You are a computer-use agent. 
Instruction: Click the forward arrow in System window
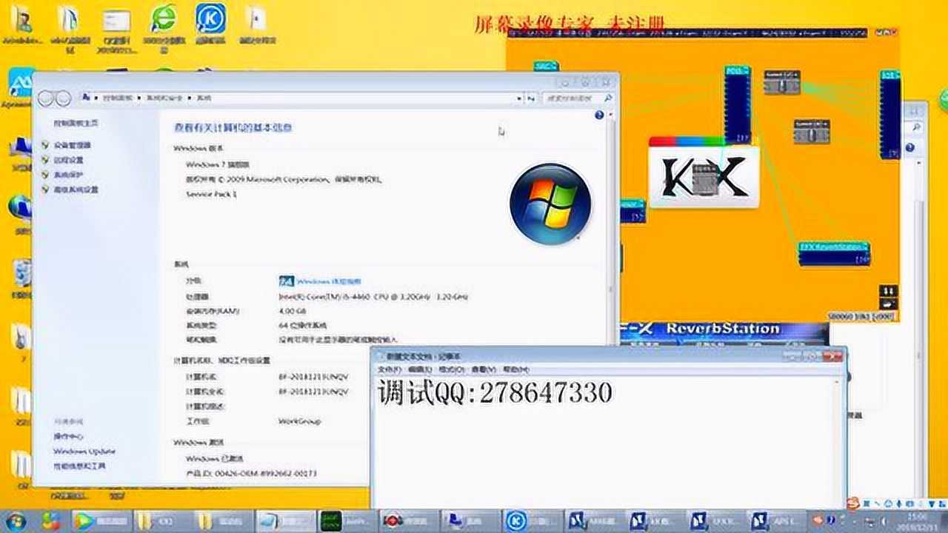tap(64, 98)
